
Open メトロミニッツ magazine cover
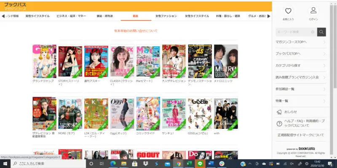[226, 61]
